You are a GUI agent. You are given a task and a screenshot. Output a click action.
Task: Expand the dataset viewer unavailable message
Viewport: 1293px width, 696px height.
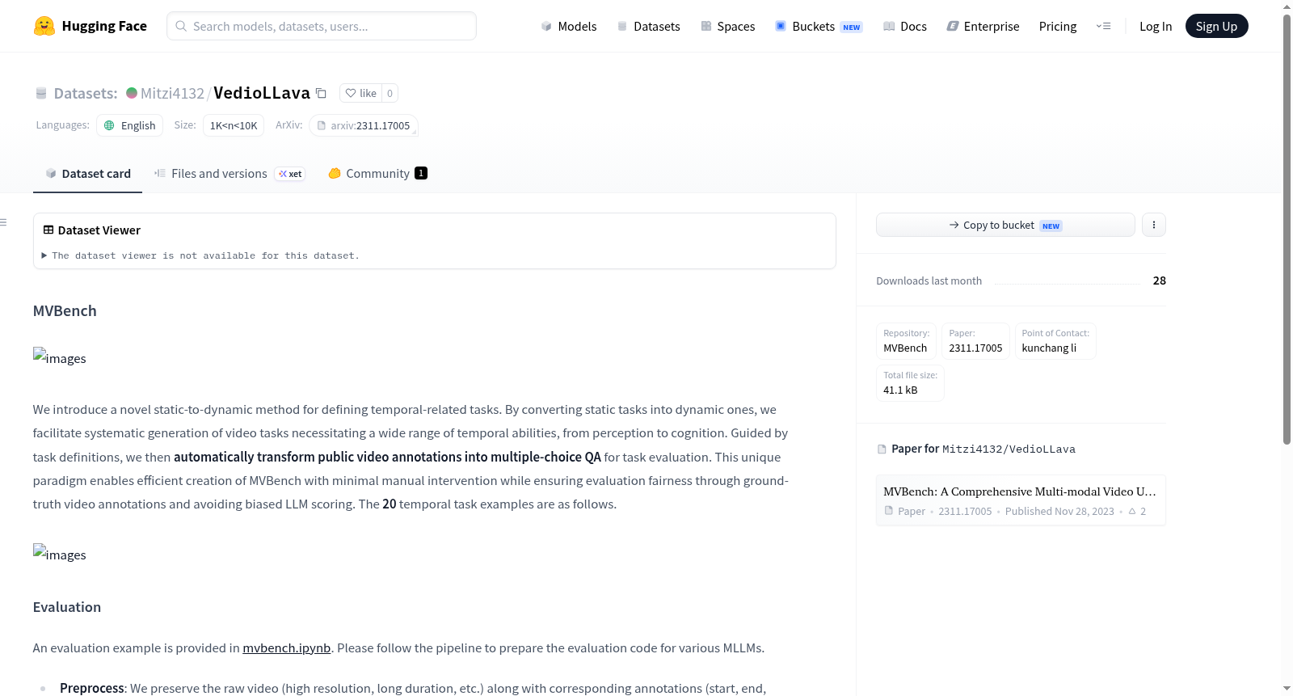tap(200, 255)
